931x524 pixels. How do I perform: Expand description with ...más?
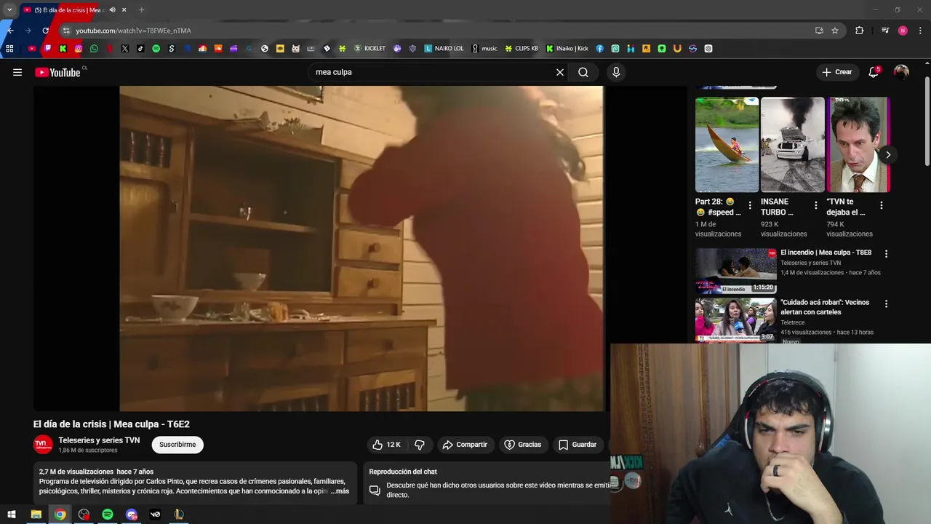click(x=340, y=491)
